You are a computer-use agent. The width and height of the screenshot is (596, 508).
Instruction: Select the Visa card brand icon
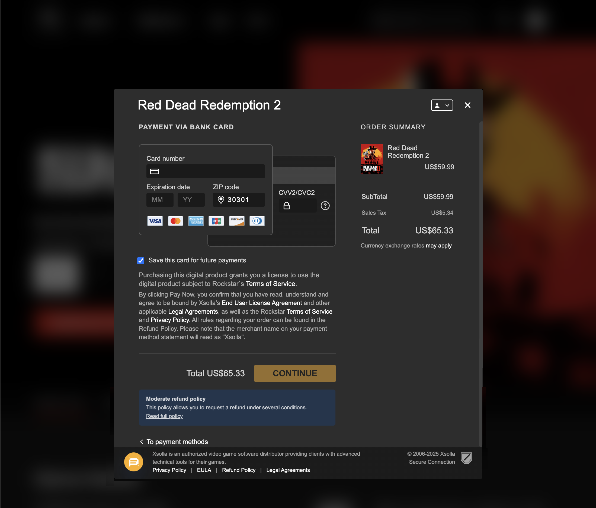(x=155, y=221)
